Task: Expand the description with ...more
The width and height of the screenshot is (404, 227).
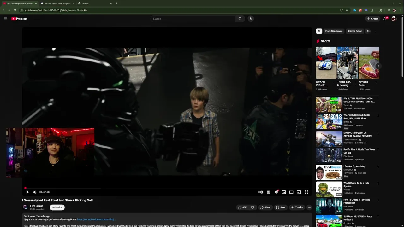Action: click(x=306, y=226)
